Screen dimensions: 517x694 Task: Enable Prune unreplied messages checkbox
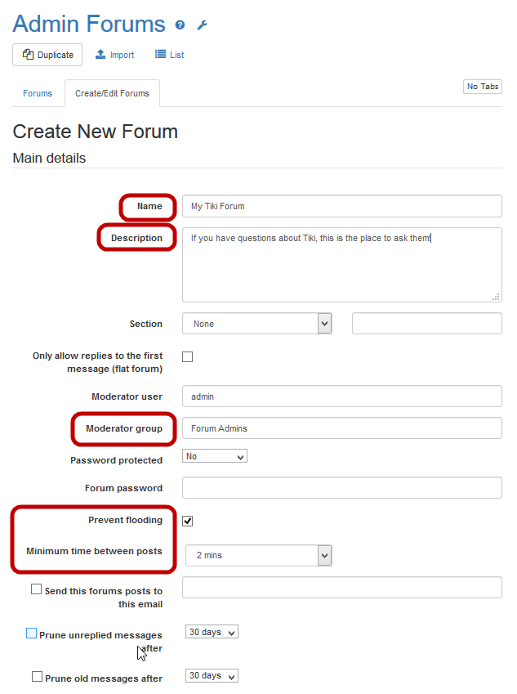(32, 634)
